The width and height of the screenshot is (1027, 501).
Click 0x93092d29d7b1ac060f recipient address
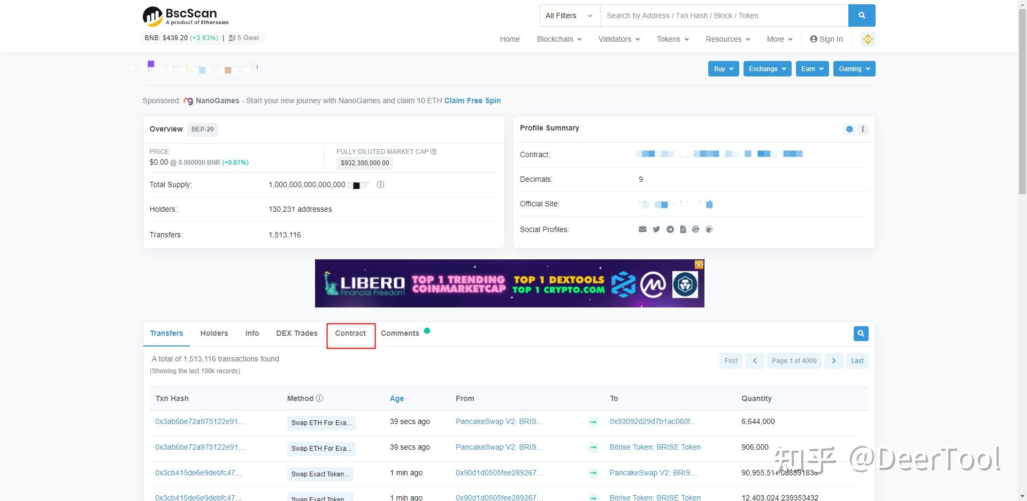653,421
